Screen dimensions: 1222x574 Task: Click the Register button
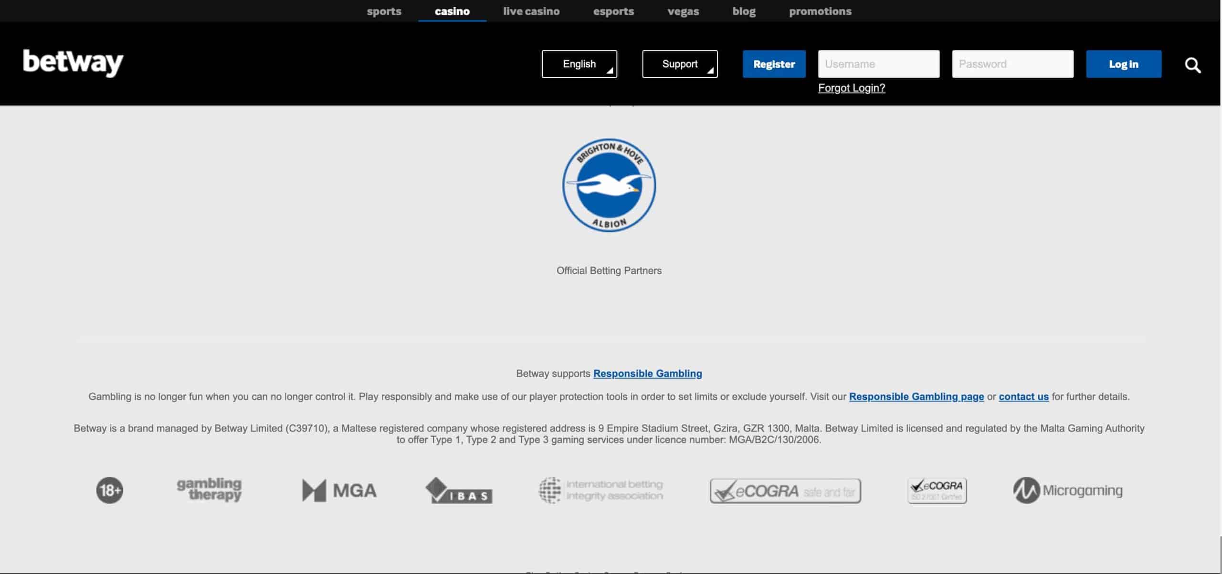click(x=774, y=64)
